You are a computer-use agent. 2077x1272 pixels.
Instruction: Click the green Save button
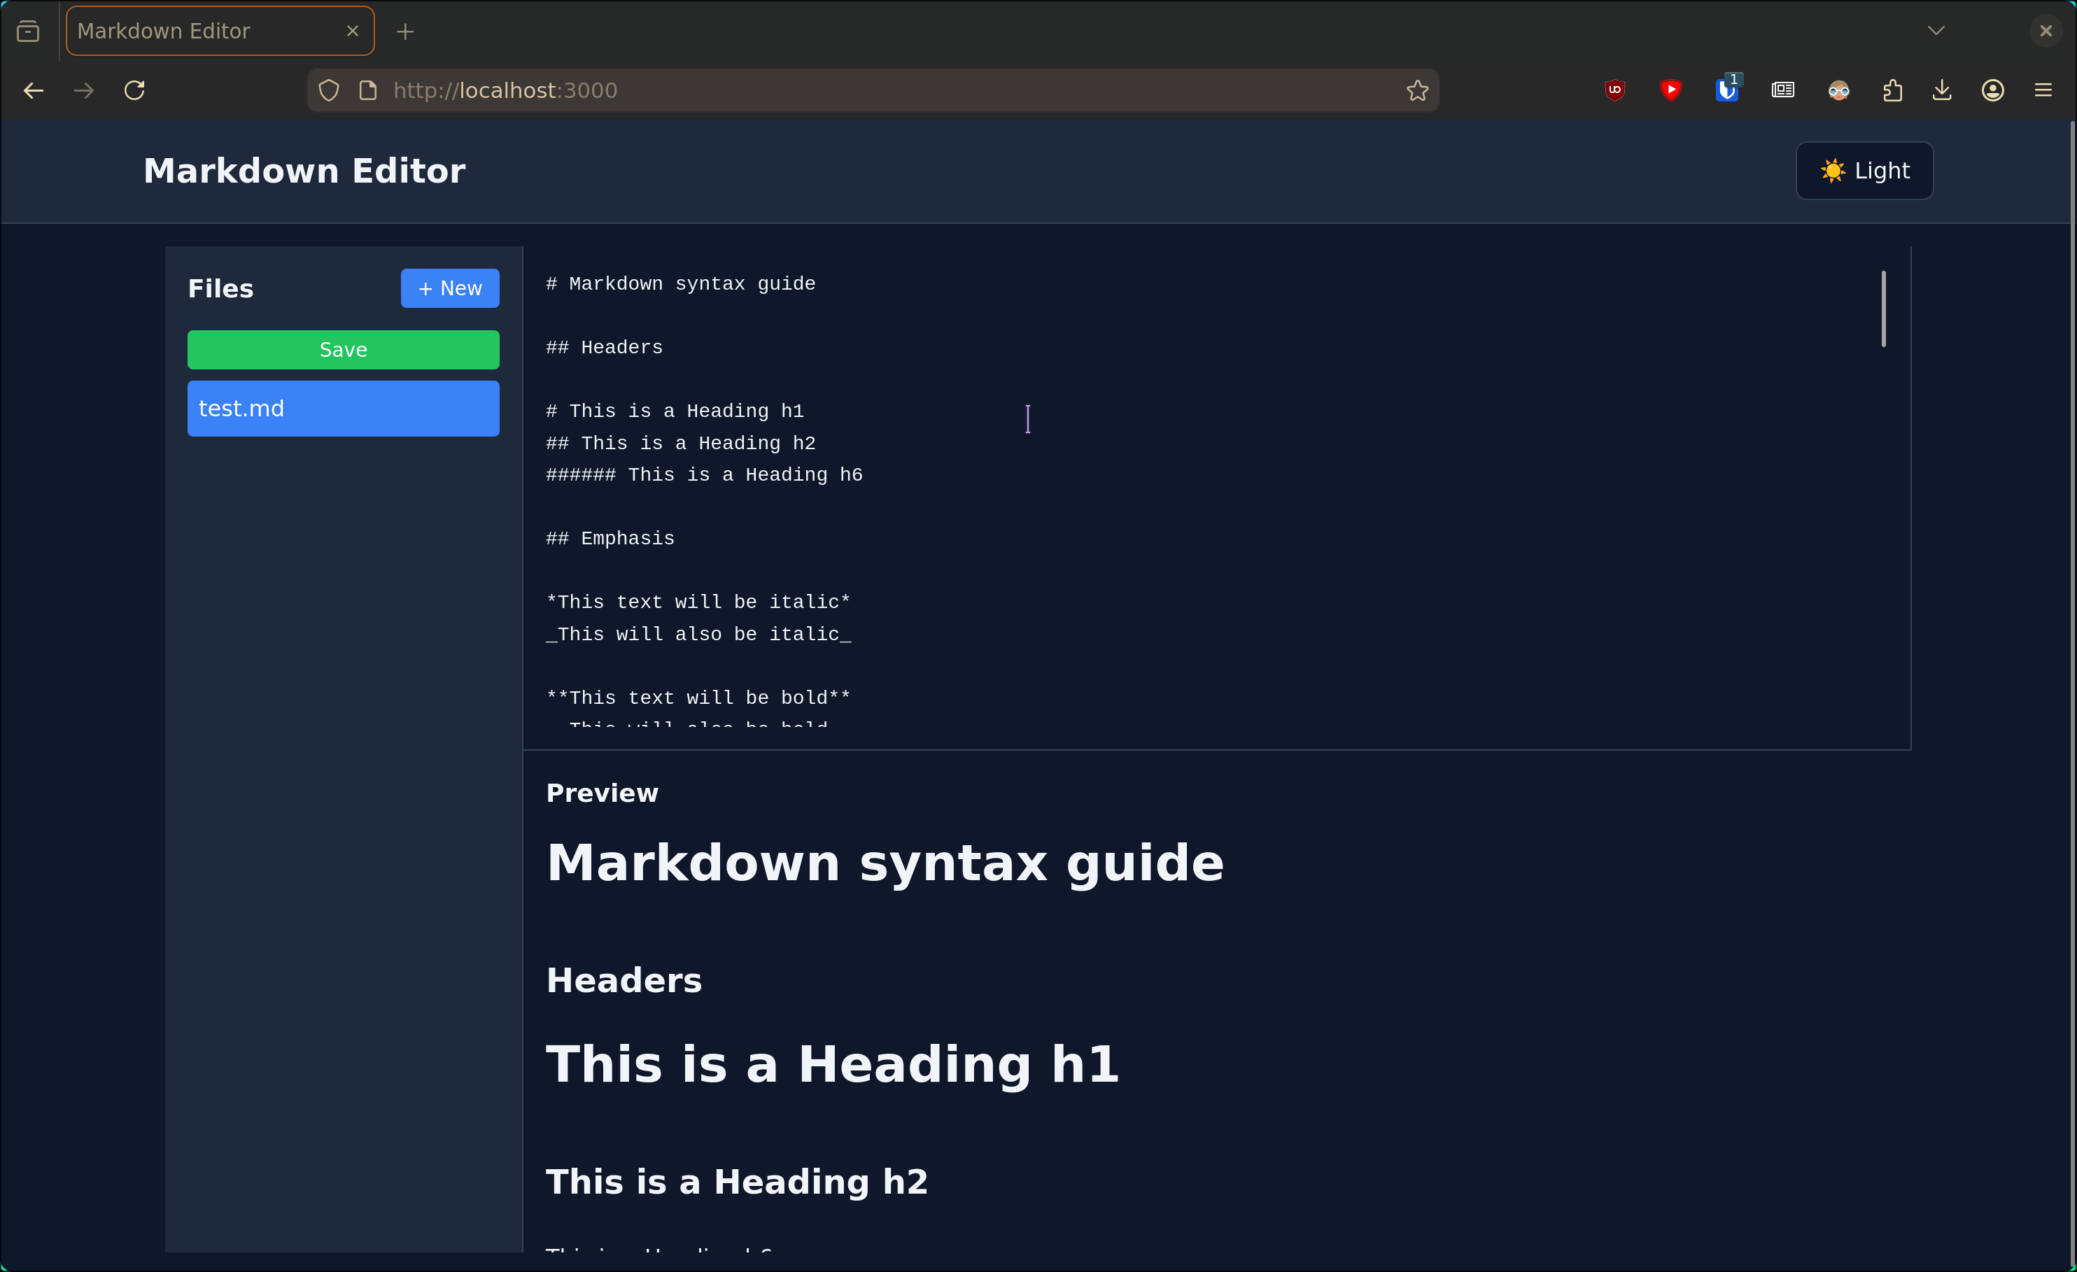coord(343,350)
